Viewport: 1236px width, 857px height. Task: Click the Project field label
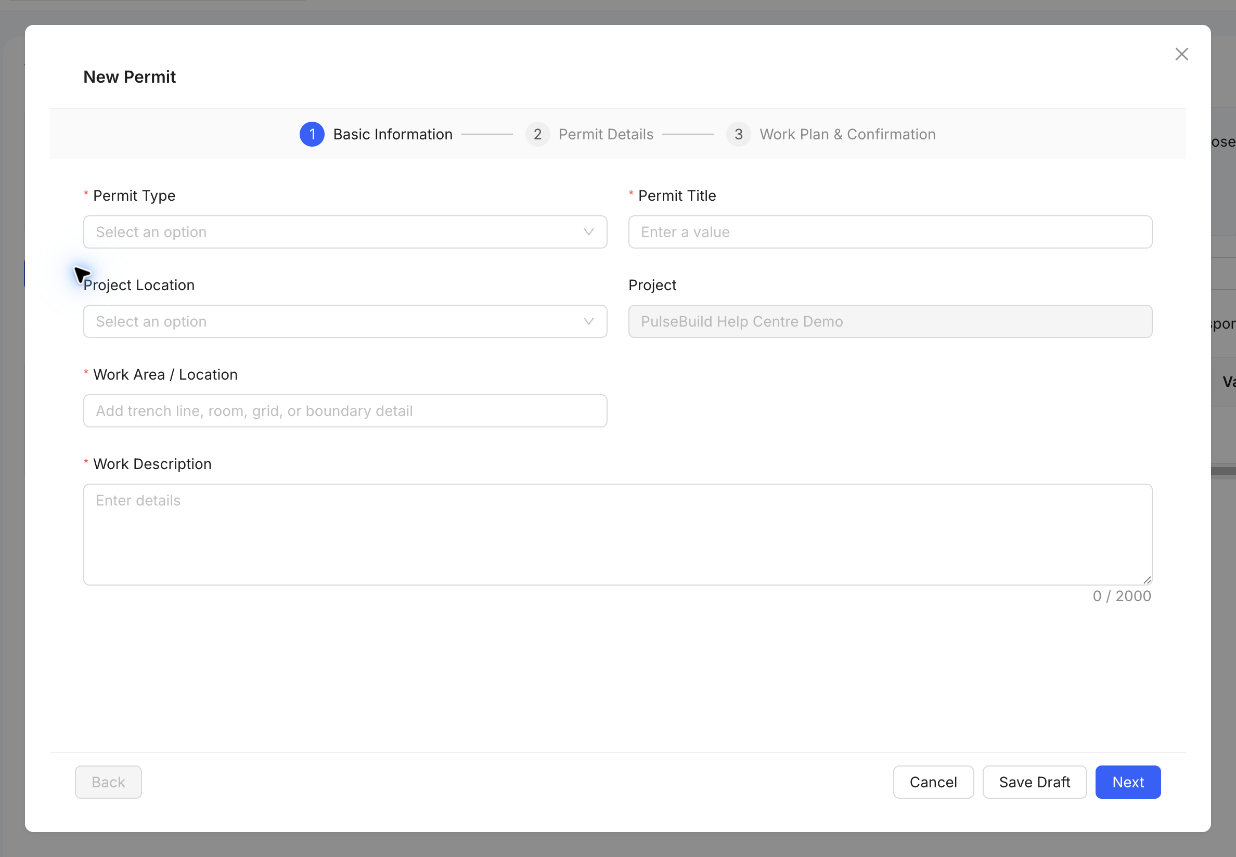(x=652, y=285)
